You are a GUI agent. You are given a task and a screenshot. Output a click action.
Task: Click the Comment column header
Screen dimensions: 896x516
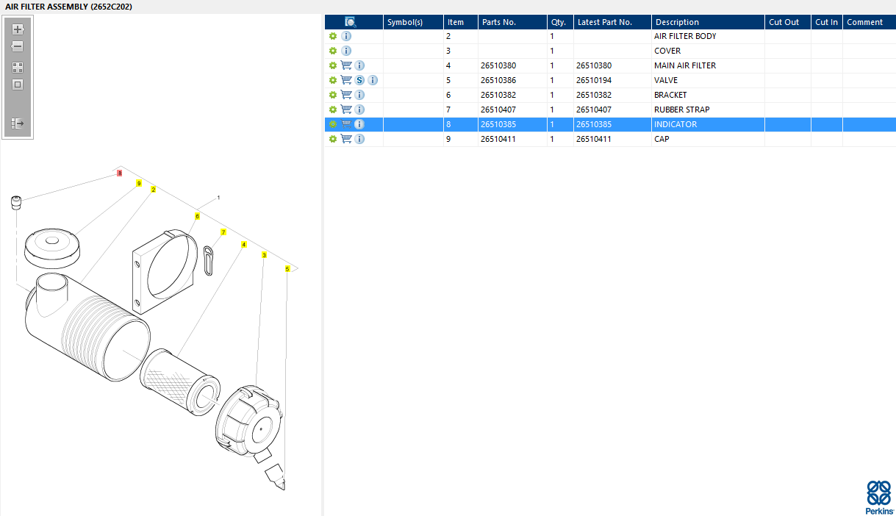[869, 22]
